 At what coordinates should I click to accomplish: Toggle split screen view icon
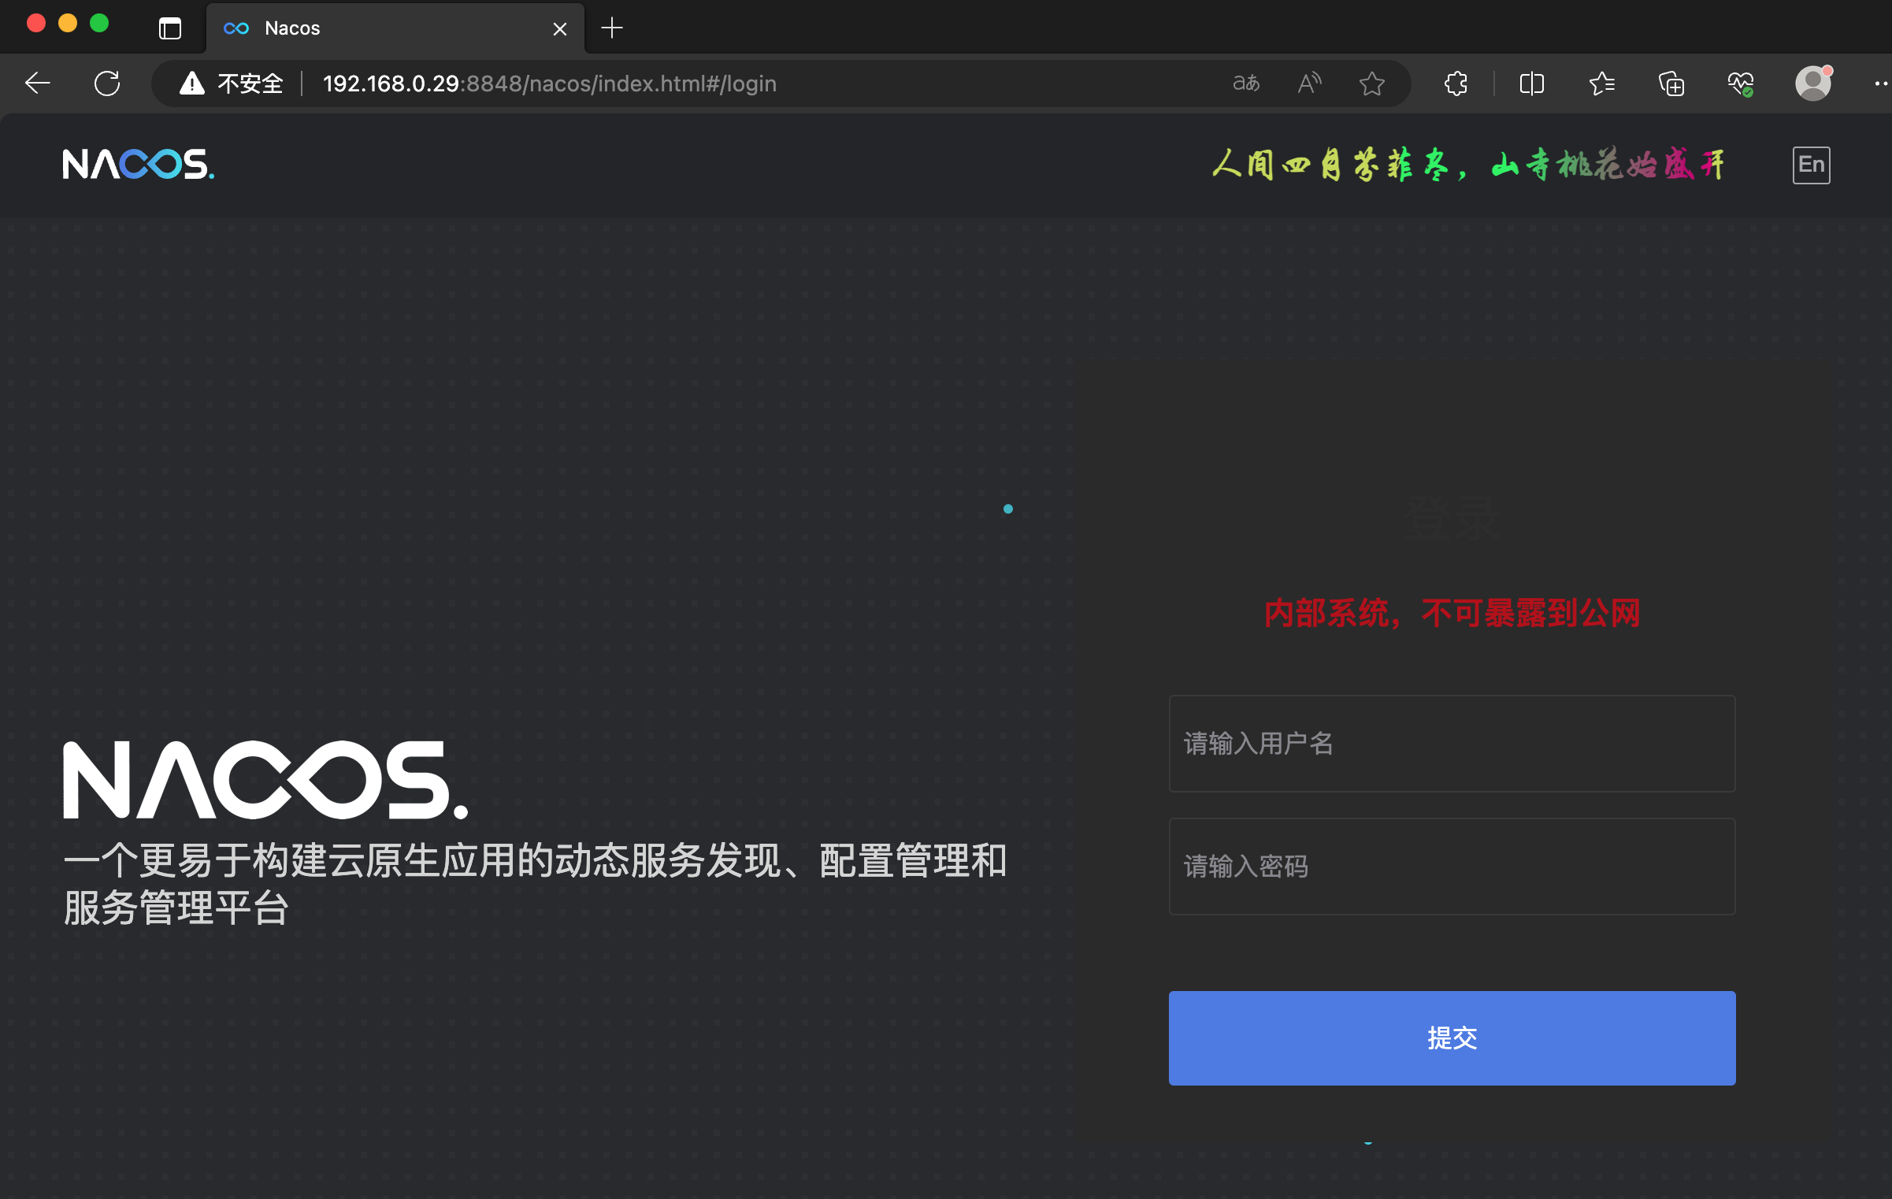point(1531,83)
